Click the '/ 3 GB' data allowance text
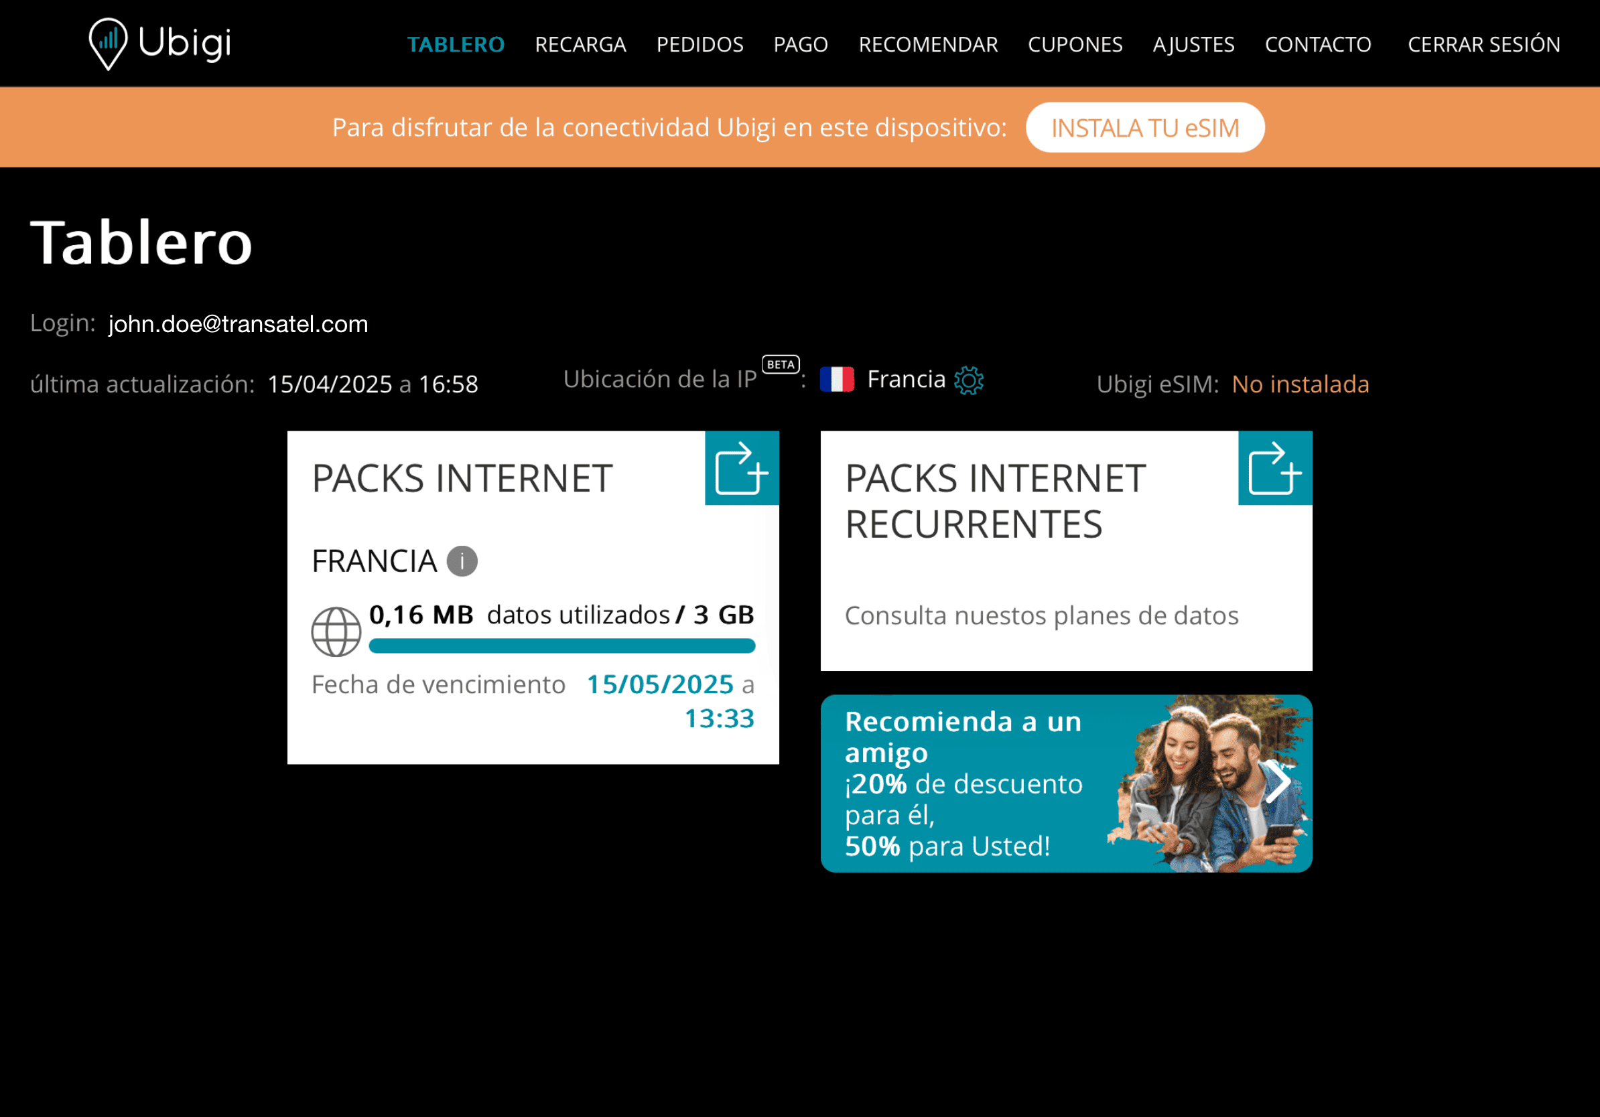1600x1117 pixels. tap(715, 615)
